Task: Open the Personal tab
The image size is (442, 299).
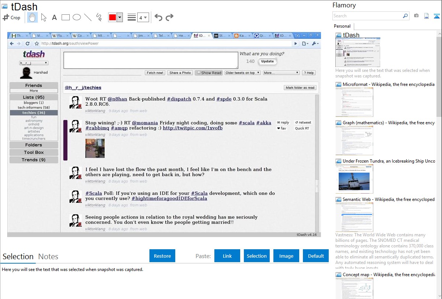Action: pyautogui.click(x=342, y=26)
